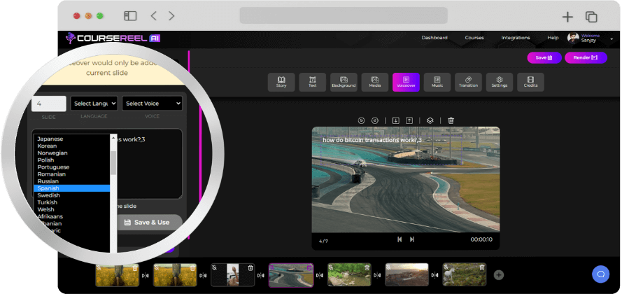Open Courses in top navigation
This screenshot has height=294, width=622.
tap(474, 38)
